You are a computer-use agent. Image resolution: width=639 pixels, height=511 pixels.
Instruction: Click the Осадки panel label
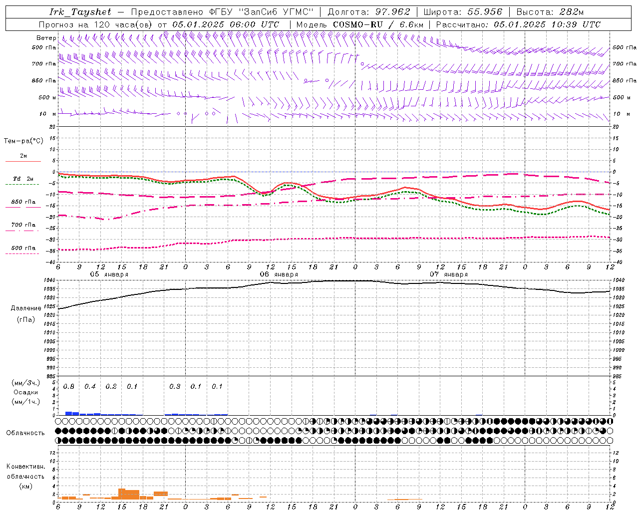[26, 393]
